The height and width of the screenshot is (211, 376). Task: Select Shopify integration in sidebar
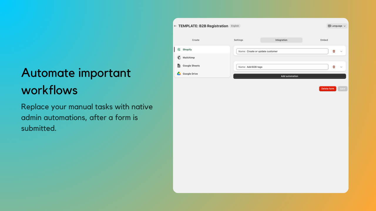(x=202, y=50)
